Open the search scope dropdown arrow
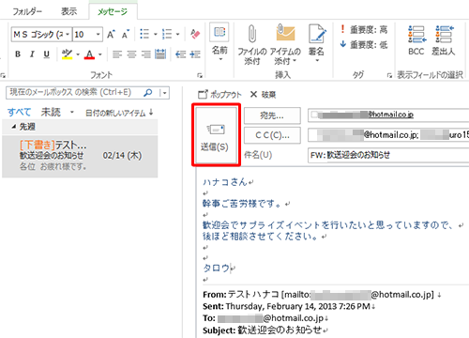This screenshot has width=469, height=338. pos(164,93)
